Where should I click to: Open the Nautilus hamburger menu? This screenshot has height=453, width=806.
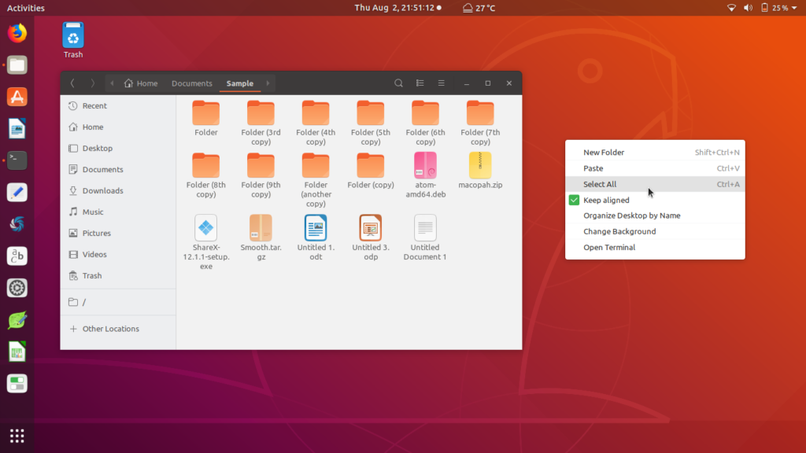(441, 83)
